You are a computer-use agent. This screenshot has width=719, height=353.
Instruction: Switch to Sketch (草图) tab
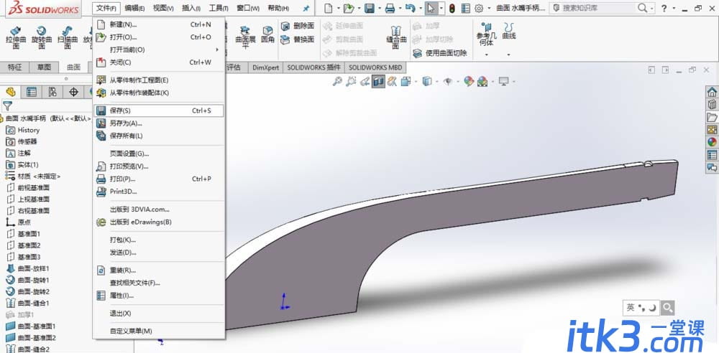(44, 67)
